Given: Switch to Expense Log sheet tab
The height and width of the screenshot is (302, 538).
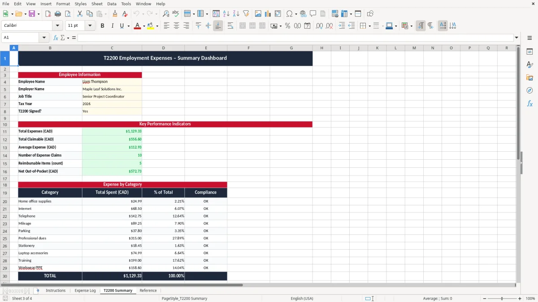Looking at the screenshot, I should [85, 290].
